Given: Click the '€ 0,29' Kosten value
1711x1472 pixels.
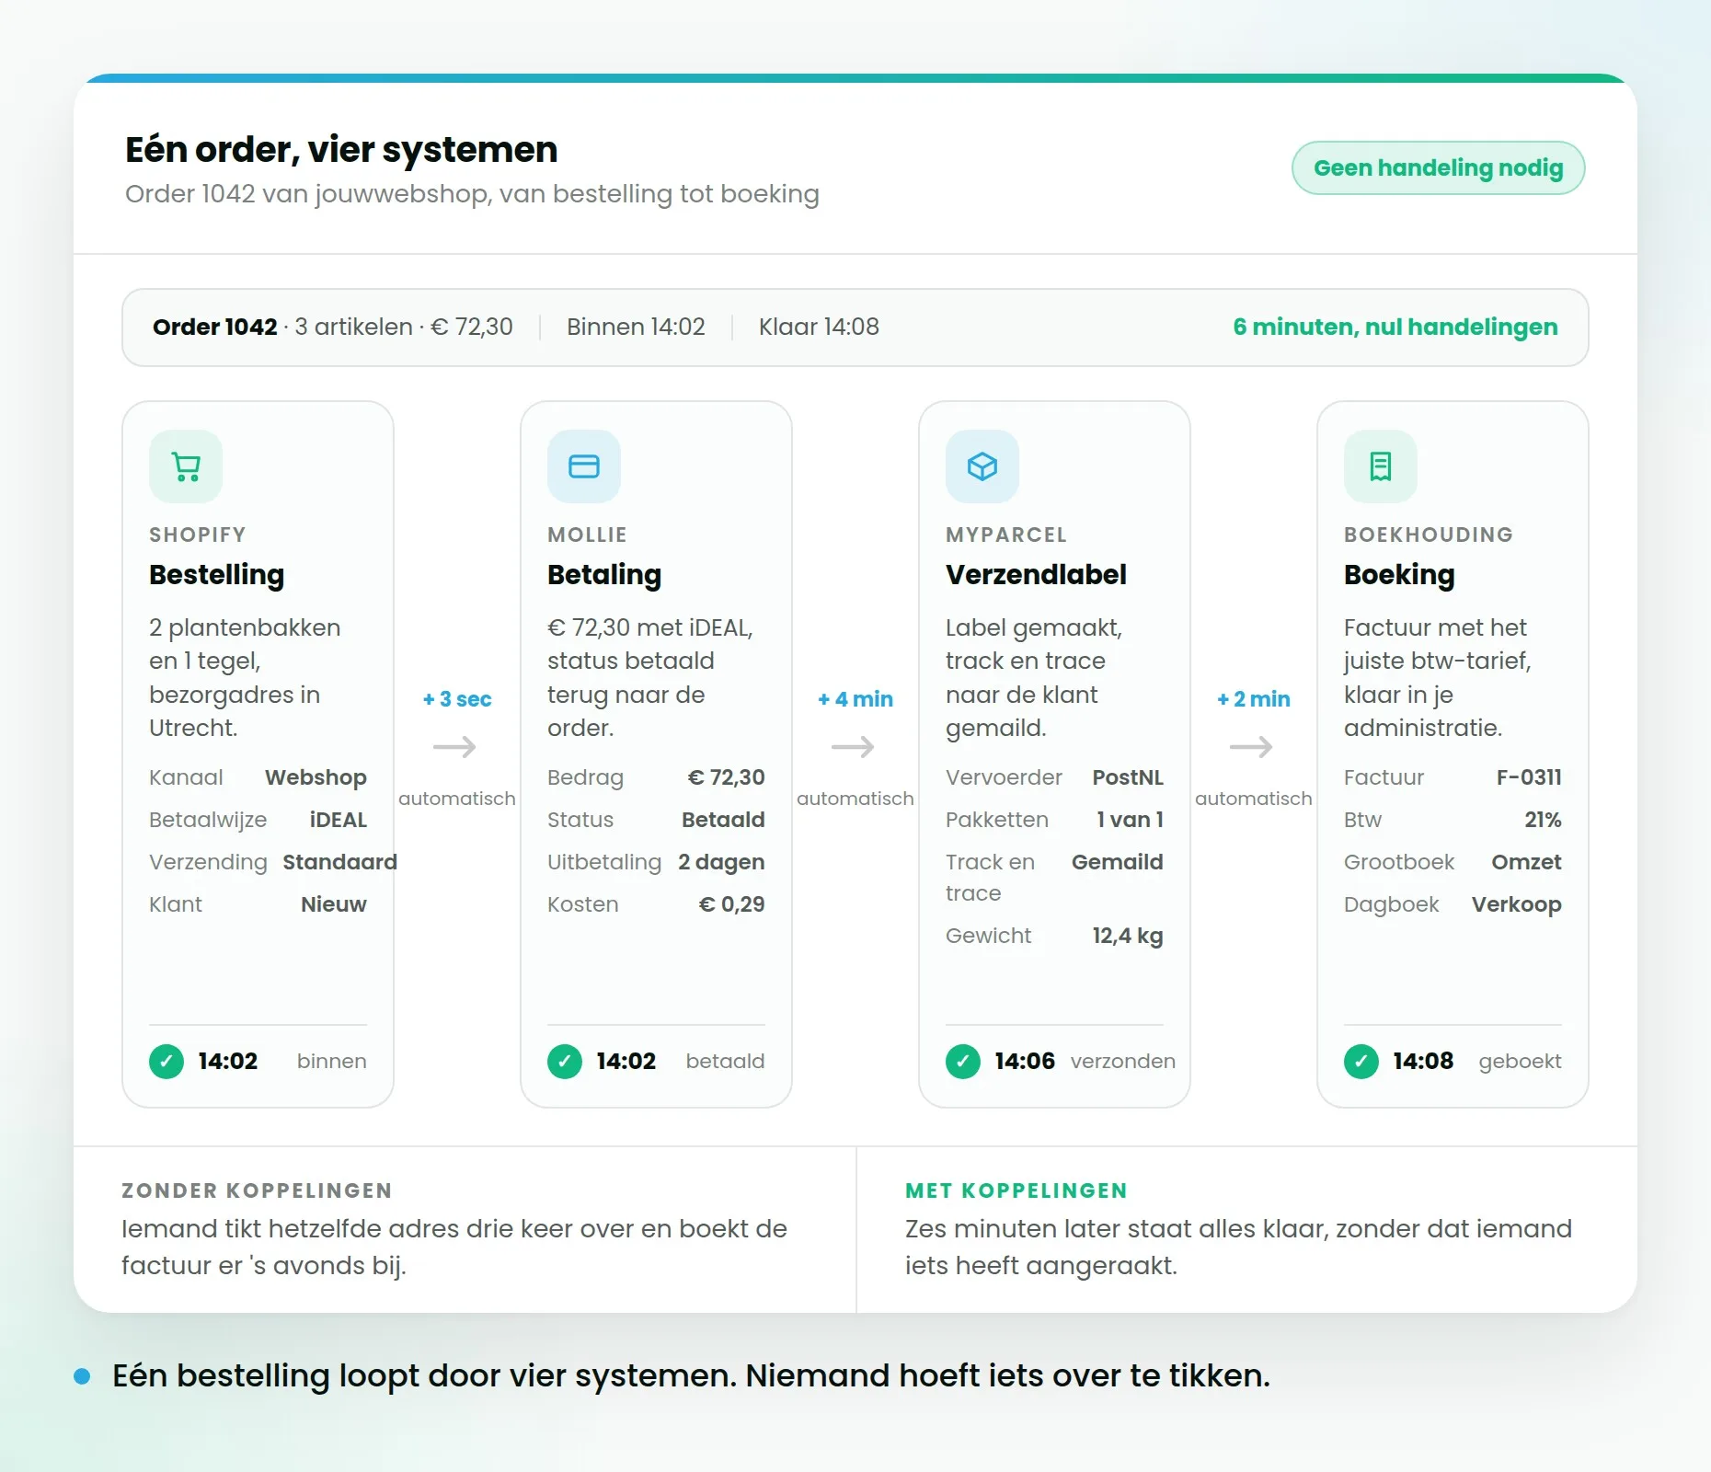Looking at the screenshot, I should pos(732,904).
